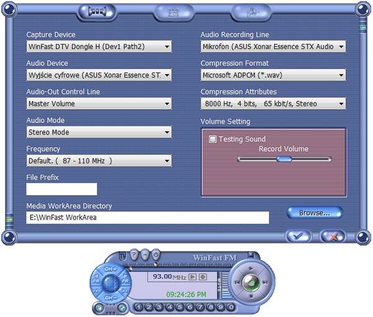The height and width of the screenshot is (317, 373).
Task: Open the audio settings tab with speaker icon
Action: click(97, 11)
